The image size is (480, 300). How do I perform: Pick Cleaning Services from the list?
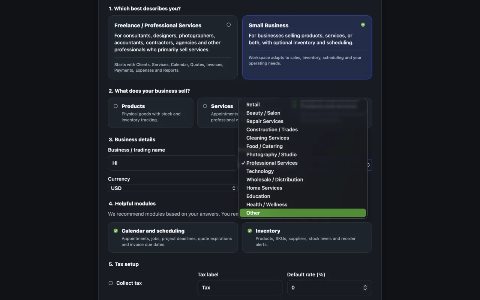(303, 138)
